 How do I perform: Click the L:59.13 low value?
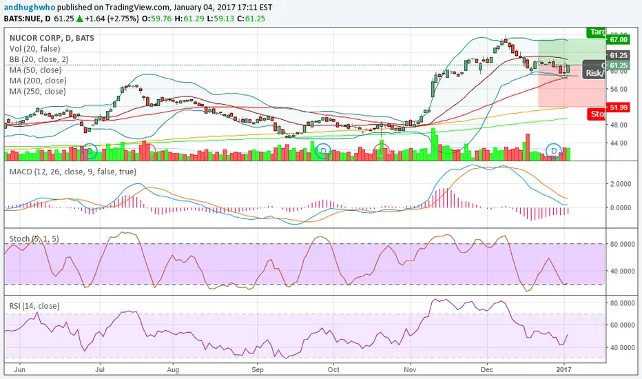[220, 19]
